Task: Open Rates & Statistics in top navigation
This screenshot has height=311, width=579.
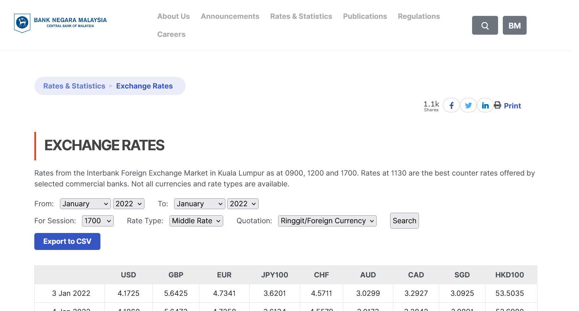Action: 301,16
